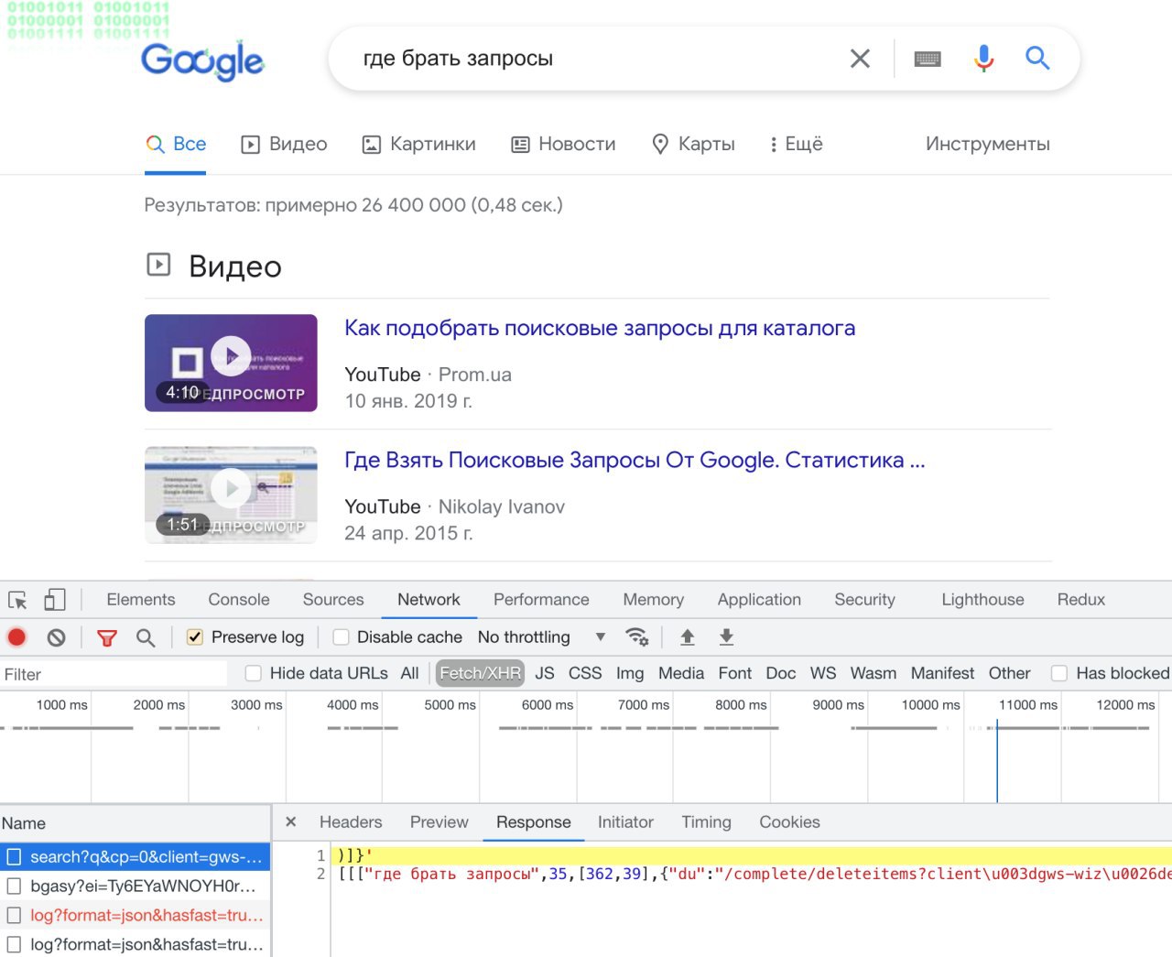
Task: Check Has blocked cookies checkbox
Action: [1059, 673]
